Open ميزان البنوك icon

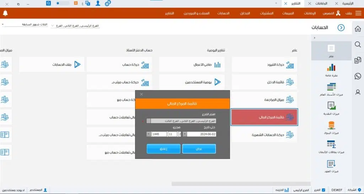coord(331,125)
